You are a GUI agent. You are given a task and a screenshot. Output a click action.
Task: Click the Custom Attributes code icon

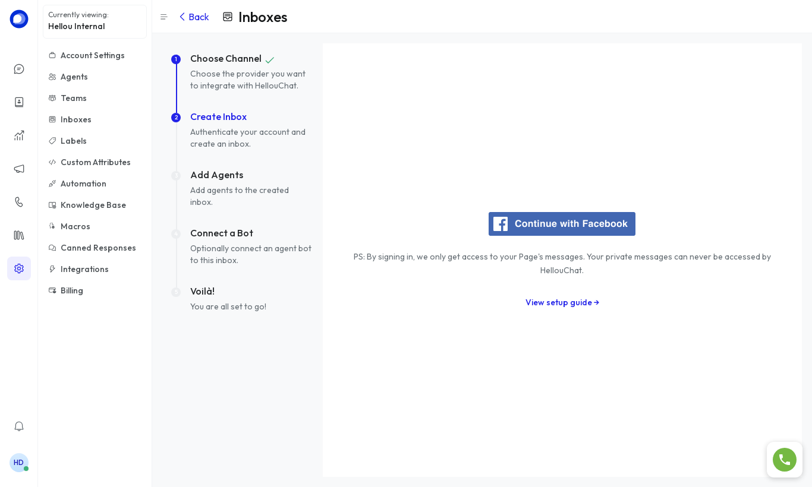(x=52, y=163)
